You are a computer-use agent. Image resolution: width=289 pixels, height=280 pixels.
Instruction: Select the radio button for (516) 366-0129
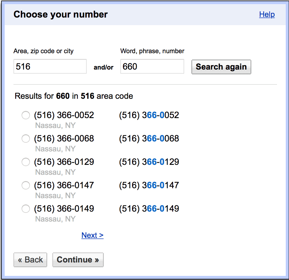coord(26,162)
